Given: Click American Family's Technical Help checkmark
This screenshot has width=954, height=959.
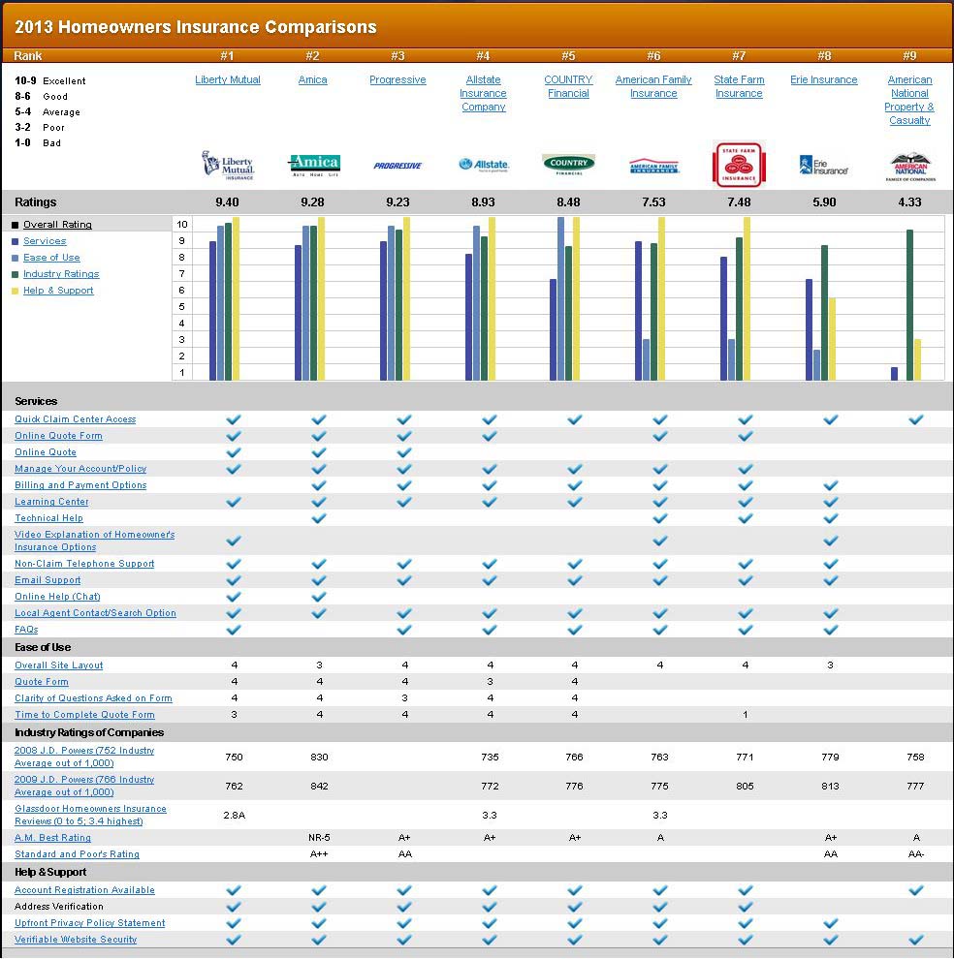Looking at the screenshot, I should (x=659, y=518).
